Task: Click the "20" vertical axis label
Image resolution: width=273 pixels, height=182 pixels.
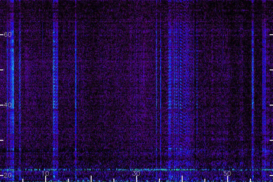Action: [x=8, y=175]
